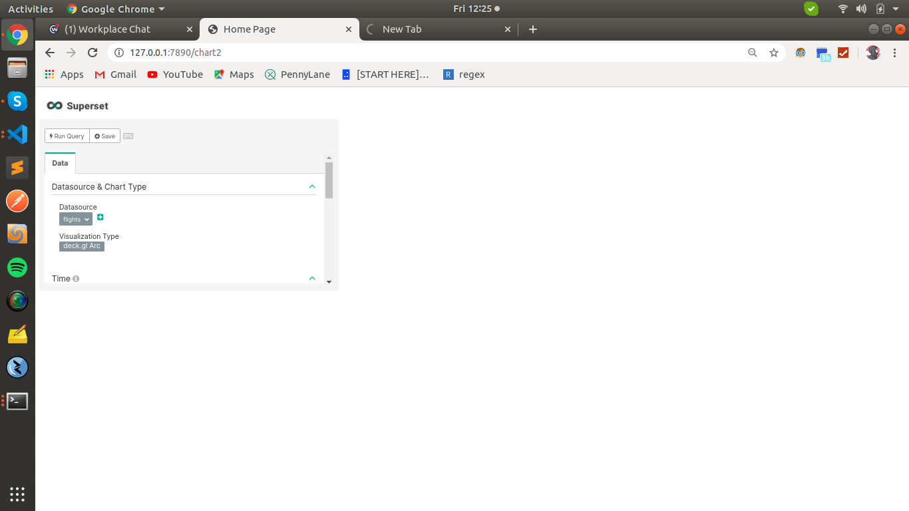Click the bookmark star icon
909x511 pixels.
(773, 52)
